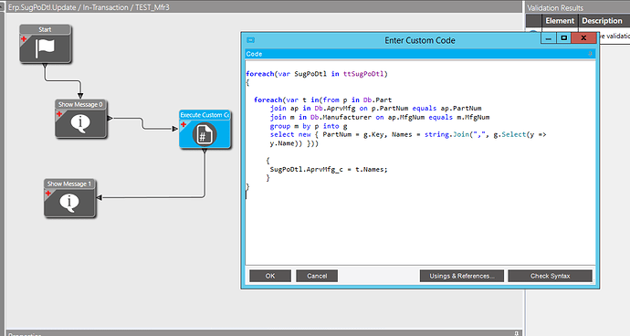This screenshot has height=336, width=630.
Task: Click the OK button
Action: pyautogui.click(x=270, y=276)
